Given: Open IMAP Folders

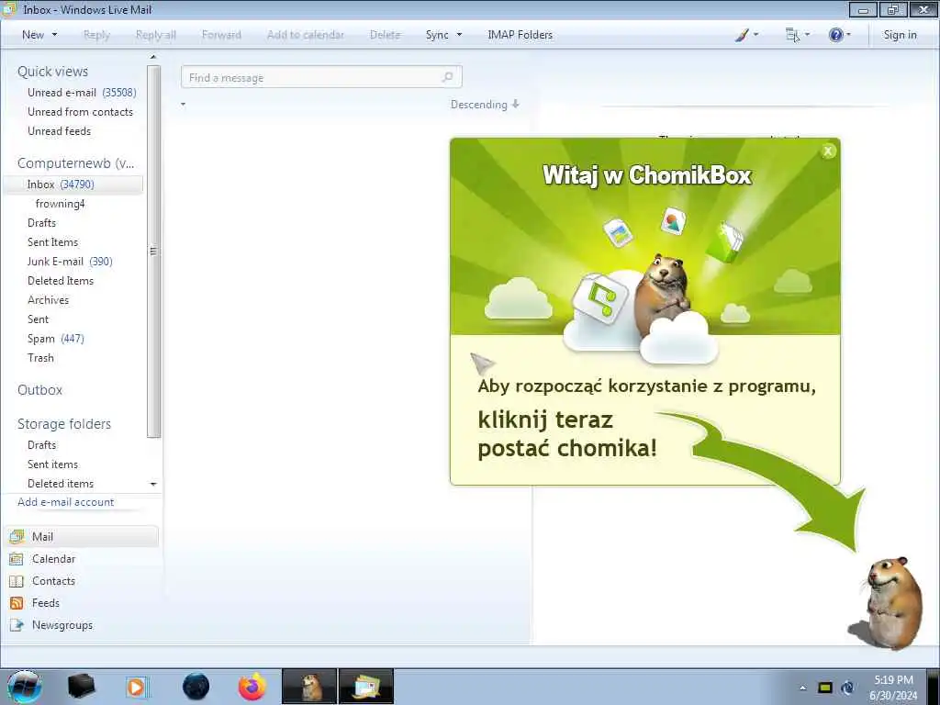Looking at the screenshot, I should click(x=520, y=35).
